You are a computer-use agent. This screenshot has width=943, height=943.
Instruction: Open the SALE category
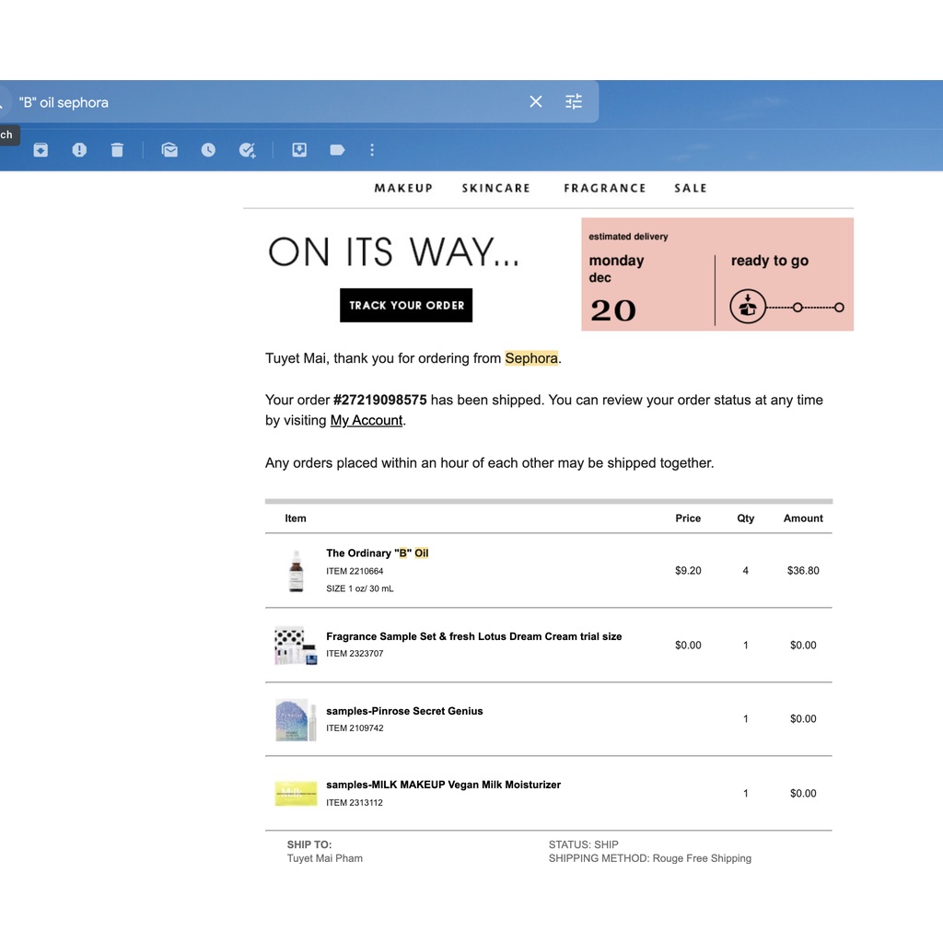pos(691,188)
